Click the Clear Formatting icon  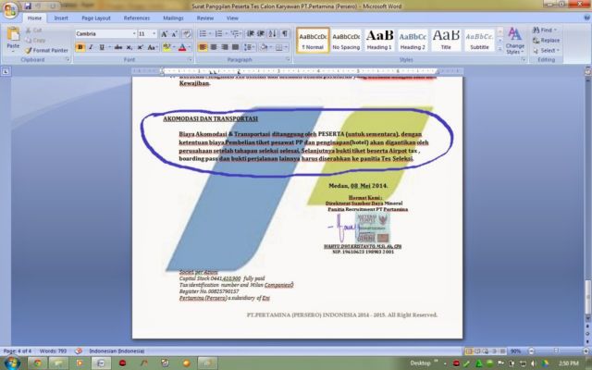point(187,34)
